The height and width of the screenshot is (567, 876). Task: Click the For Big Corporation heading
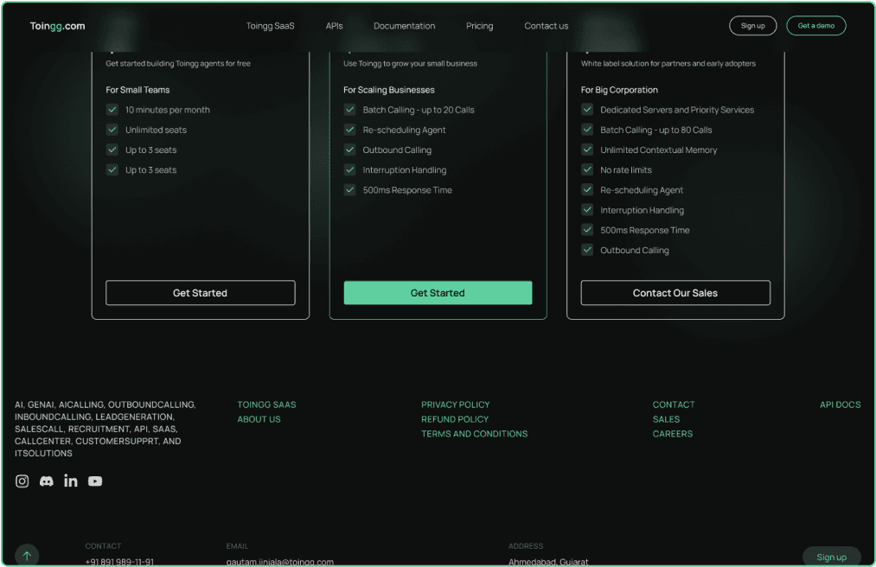click(x=619, y=90)
